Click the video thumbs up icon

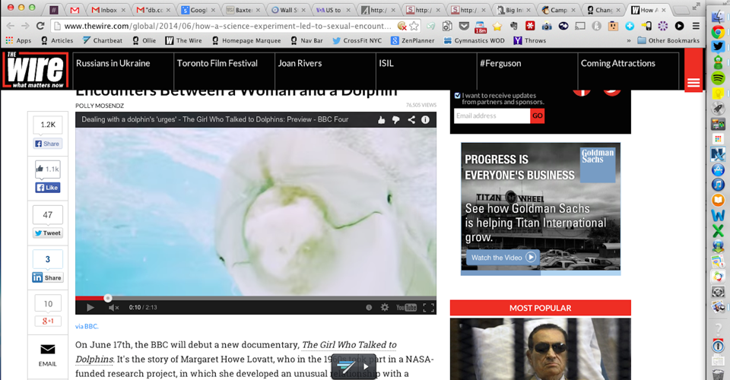point(381,120)
